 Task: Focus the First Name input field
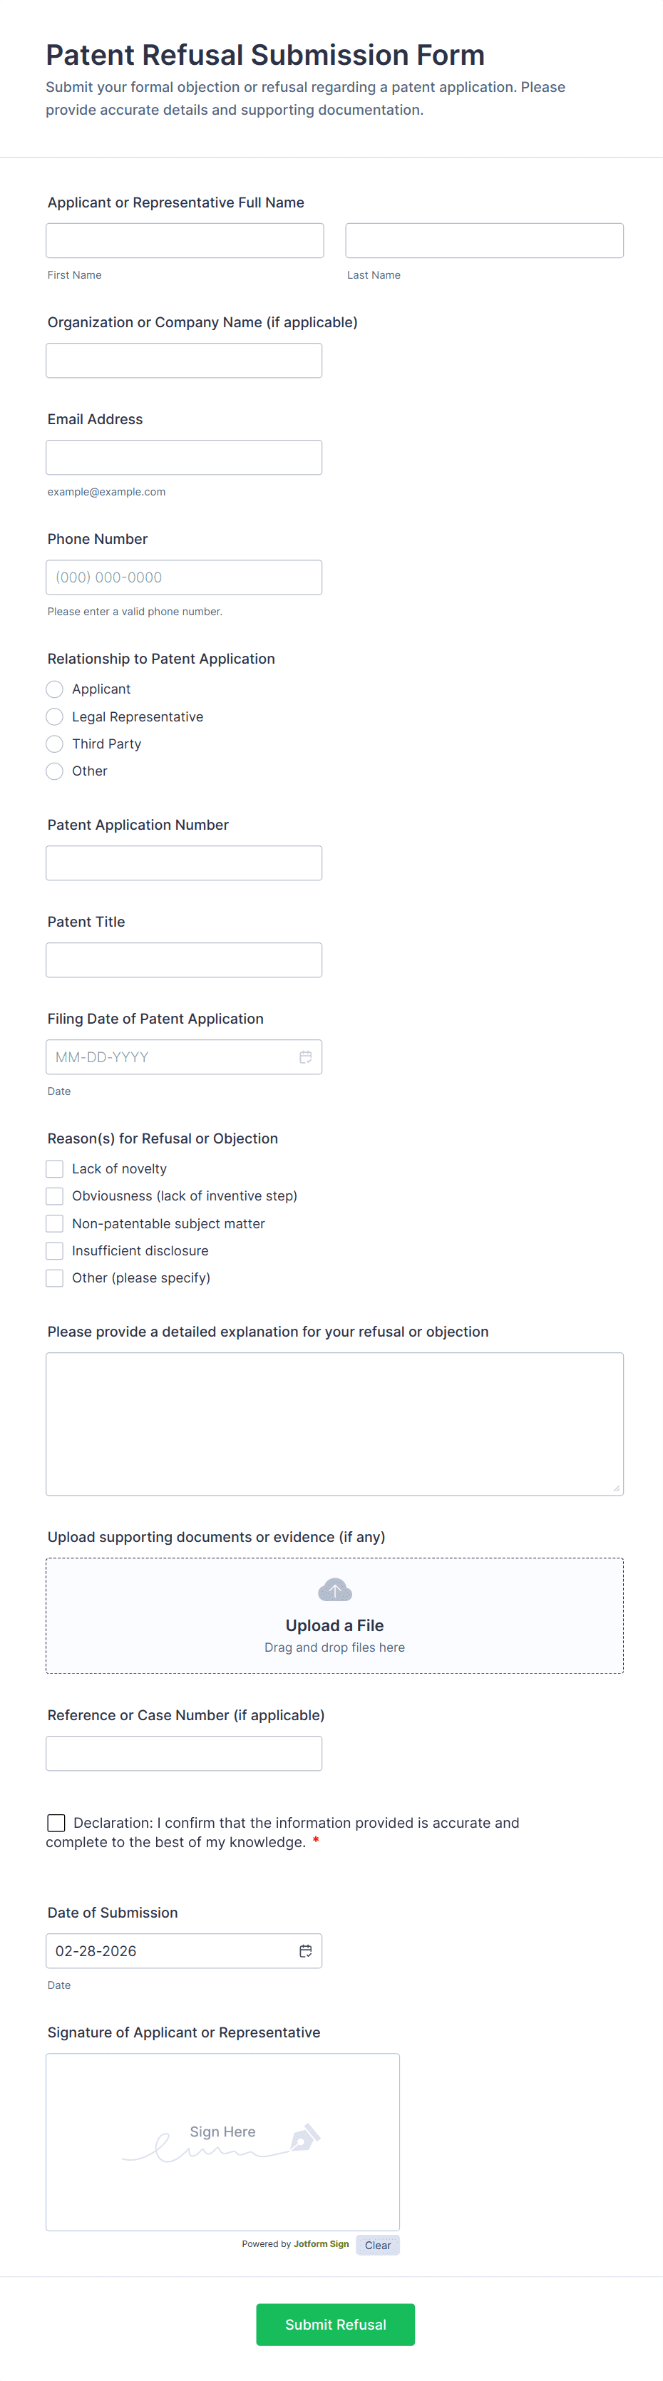click(185, 240)
